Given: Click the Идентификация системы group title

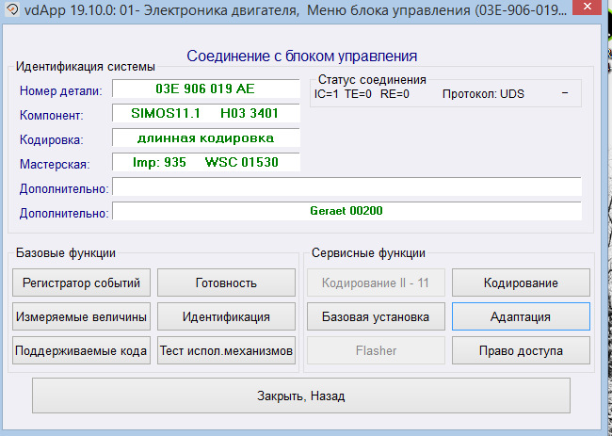Looking at the screenshot, I should (85, 66).
